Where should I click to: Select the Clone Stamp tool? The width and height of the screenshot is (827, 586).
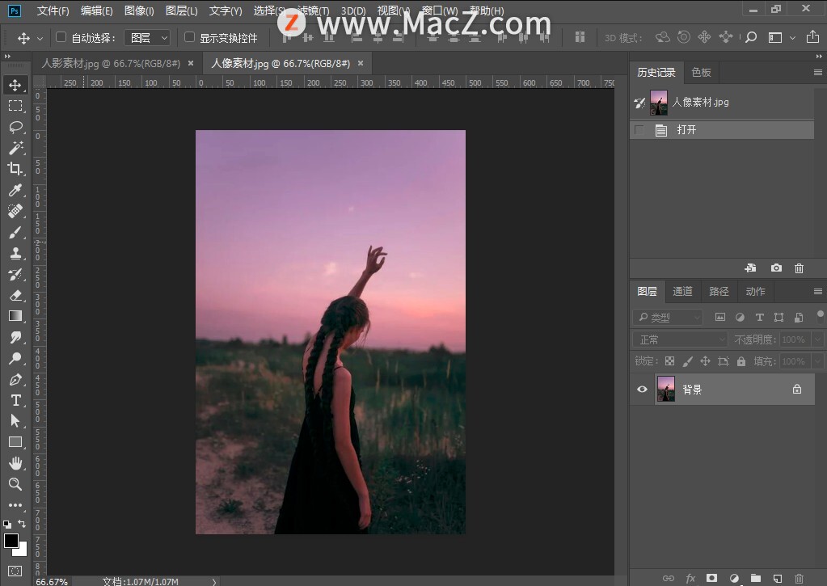pos(15,253)
